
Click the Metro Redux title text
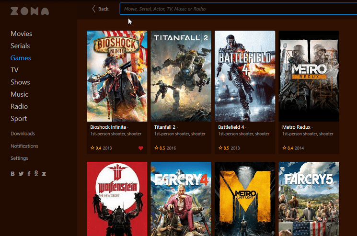[296, 127]
